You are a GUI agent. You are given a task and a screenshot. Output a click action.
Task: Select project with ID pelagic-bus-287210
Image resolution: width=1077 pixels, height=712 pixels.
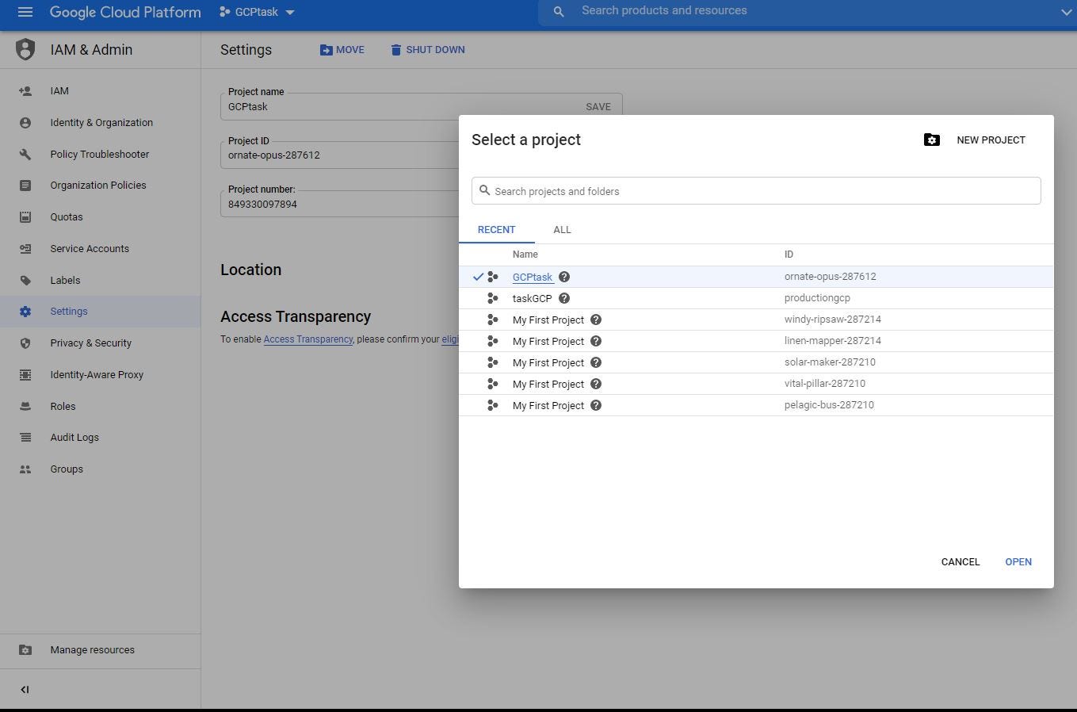click(756, 405)
